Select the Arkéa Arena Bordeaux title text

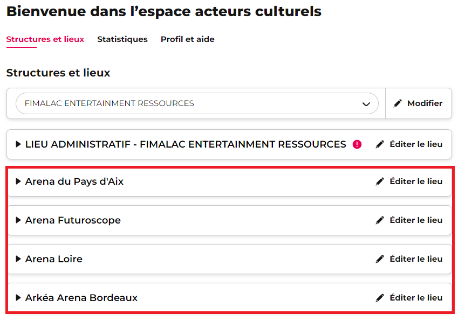point(81,298)
